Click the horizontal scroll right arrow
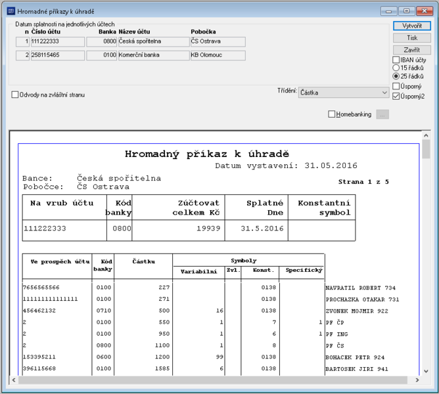The height and width of the screenshot is (394, 439). coord(417,380)
